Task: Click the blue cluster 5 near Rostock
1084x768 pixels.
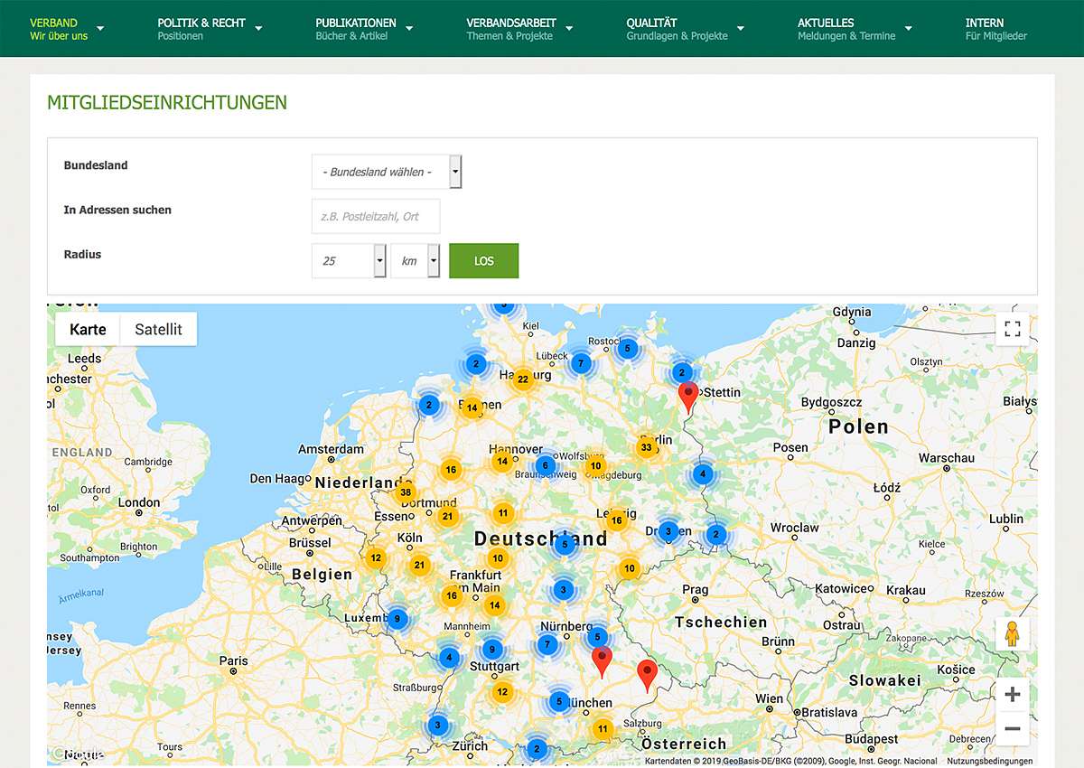Action: (x=627, y=348)
